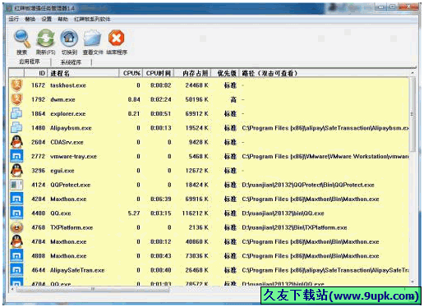Click the red 结束程序 end process icon

click(116, 38)
